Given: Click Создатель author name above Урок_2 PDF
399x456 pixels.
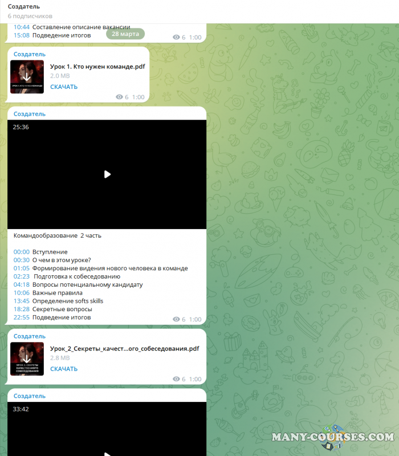Looking at the screenshot, I should click(29, 336).
